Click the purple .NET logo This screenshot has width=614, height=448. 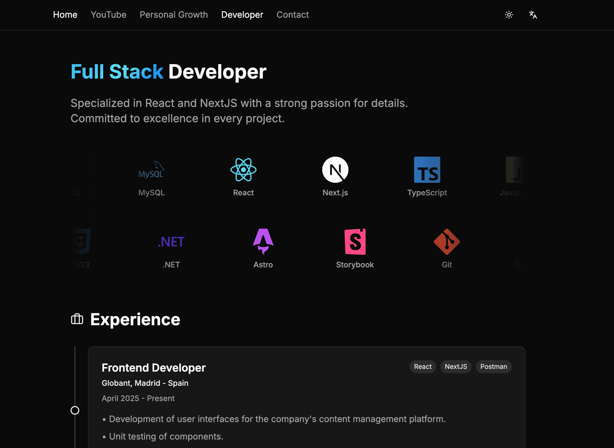pyautogui.click(x=171, y=242)
